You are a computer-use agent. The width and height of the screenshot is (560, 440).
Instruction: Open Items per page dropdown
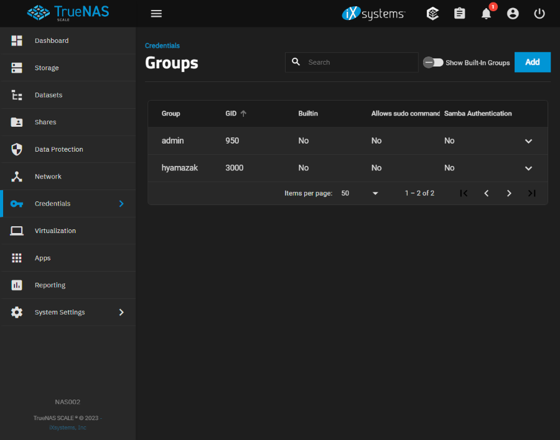[x=360, y=193]
